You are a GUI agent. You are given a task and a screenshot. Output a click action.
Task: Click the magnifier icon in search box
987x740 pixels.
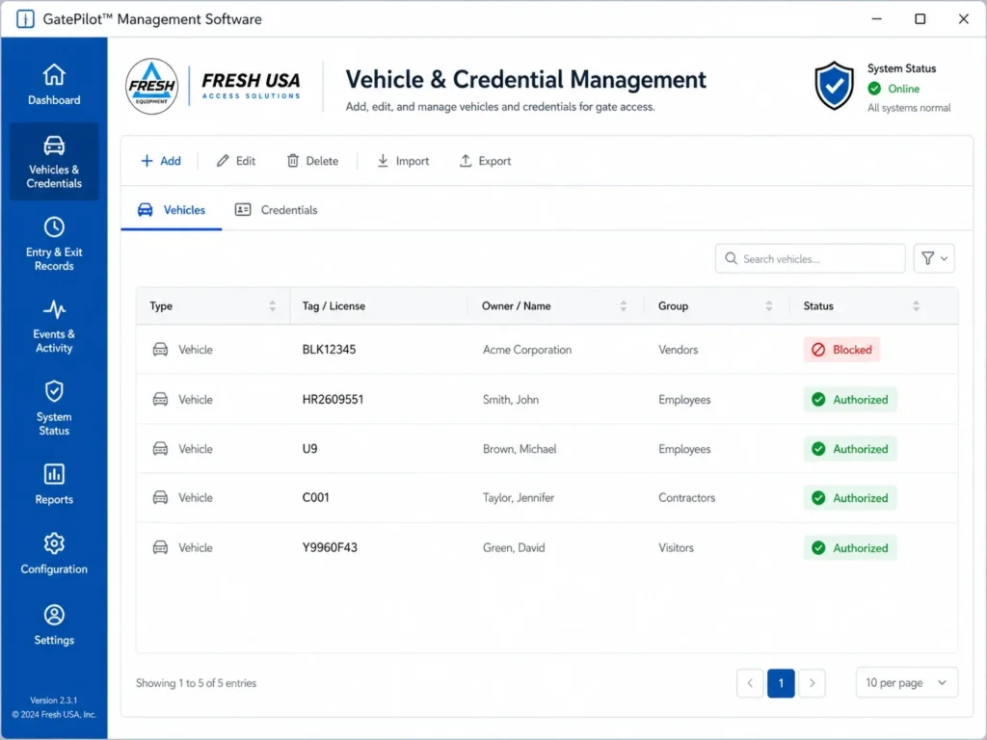pos(731,258)
